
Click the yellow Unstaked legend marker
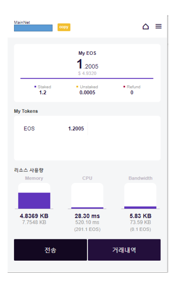tap(77, 87)
